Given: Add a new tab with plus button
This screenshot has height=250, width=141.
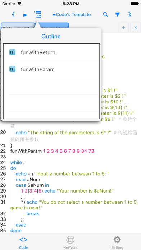Looking at the screenshot, I should point(124,27).
